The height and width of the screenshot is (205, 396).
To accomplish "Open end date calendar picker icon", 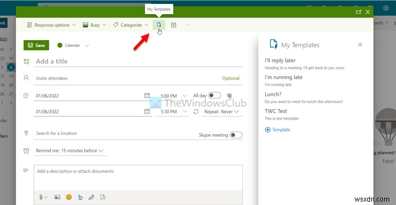I will (x=147, y=111).
